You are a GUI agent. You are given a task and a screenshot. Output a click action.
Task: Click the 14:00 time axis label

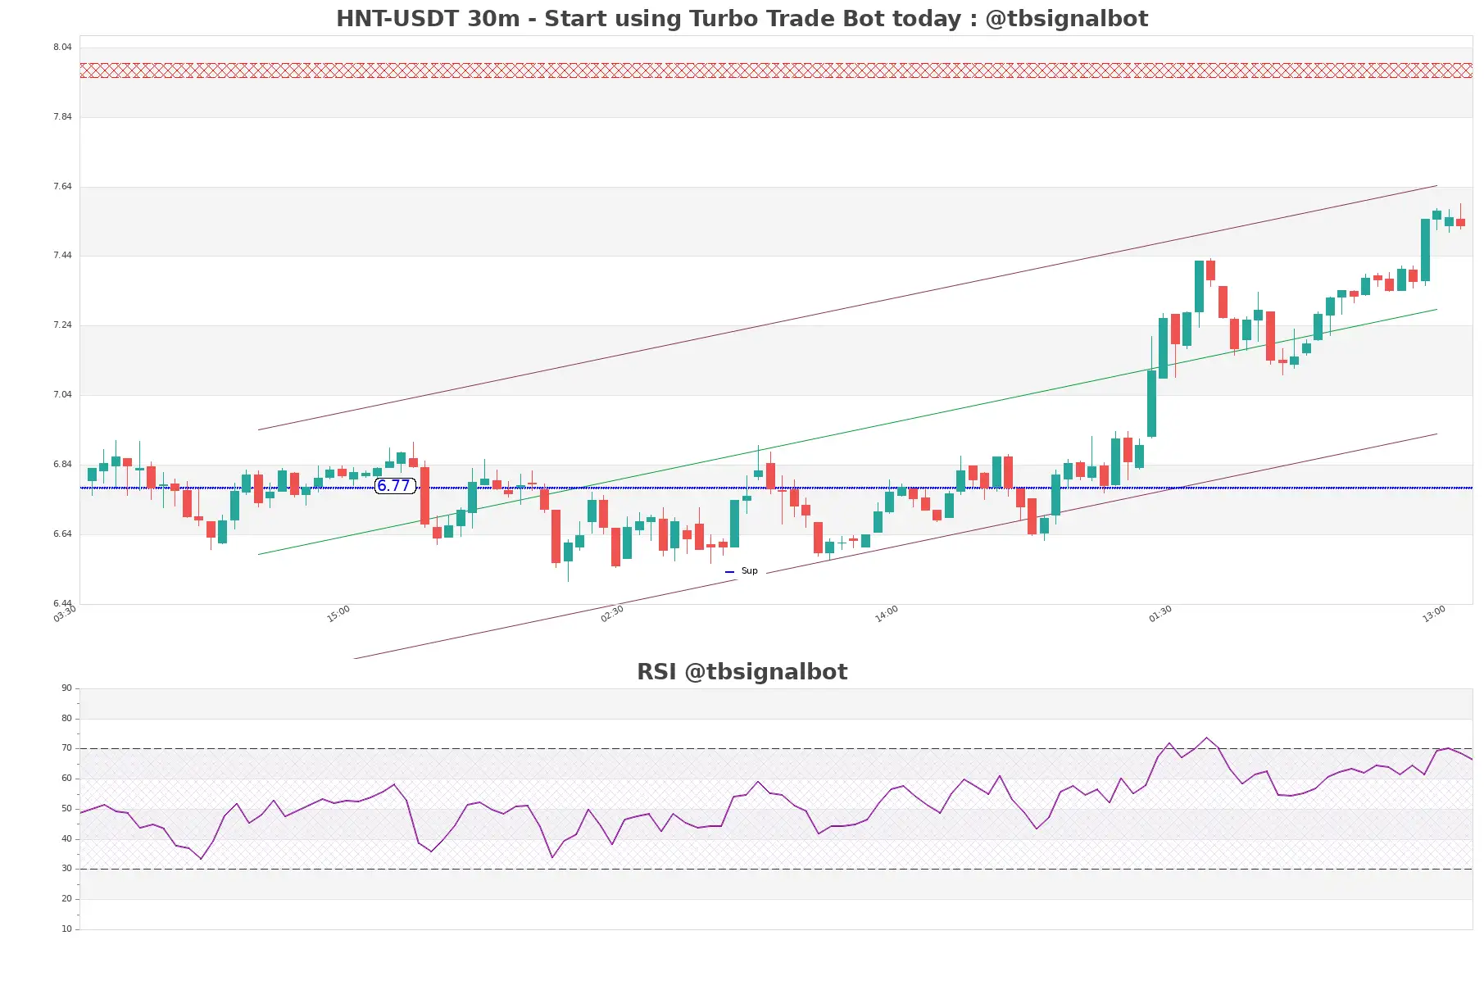point(887,614)
